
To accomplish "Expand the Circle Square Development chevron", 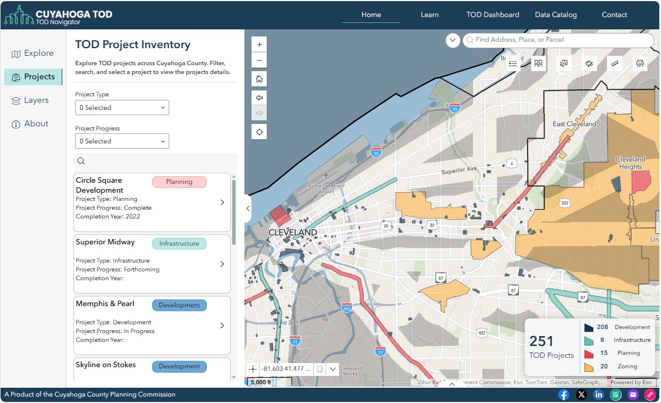I will coord(222,202).
